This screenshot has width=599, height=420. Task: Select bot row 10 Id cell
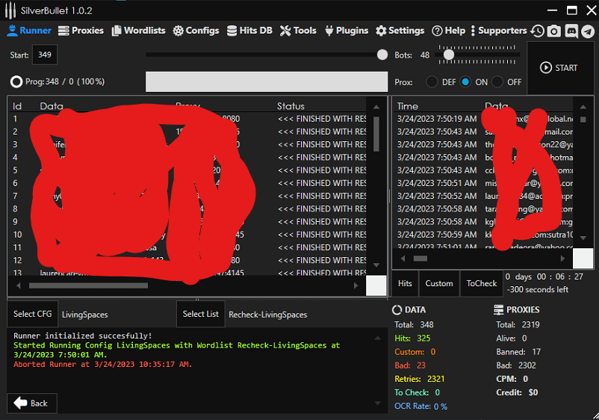(x=18, y=235)
